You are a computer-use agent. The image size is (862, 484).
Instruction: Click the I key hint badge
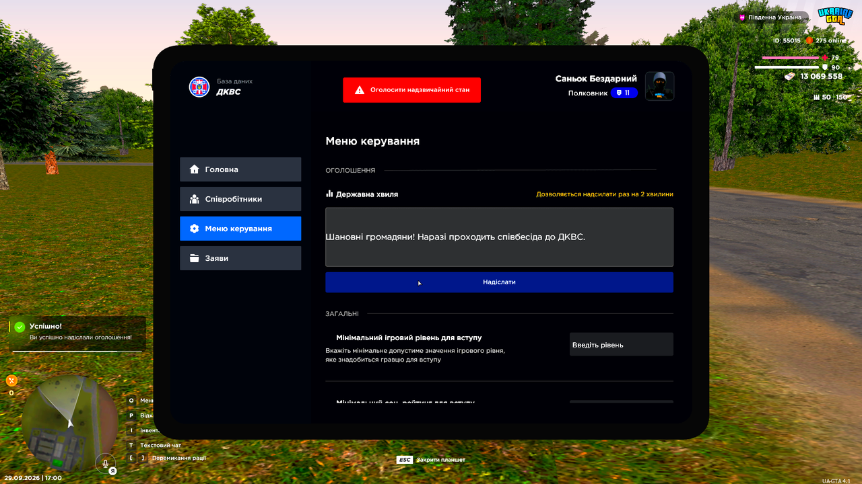(x=131, y=430)
